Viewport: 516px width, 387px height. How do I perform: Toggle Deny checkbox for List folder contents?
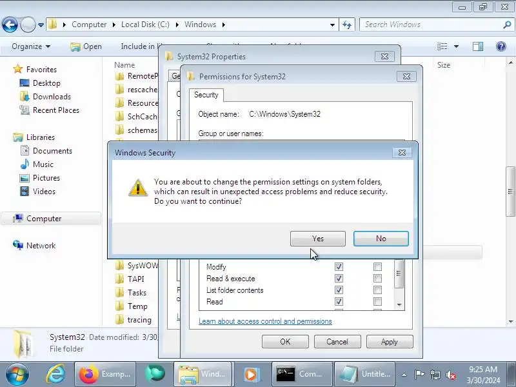(x=377, y=290)
